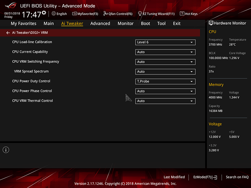Open the settings gear next to the clock
The height and width of the screenshot is (188, 251).
44,13
